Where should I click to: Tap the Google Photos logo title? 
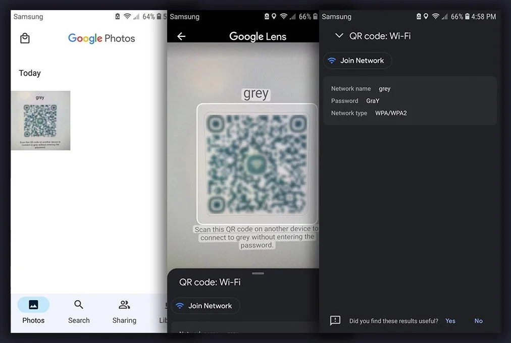coord(101,38)
